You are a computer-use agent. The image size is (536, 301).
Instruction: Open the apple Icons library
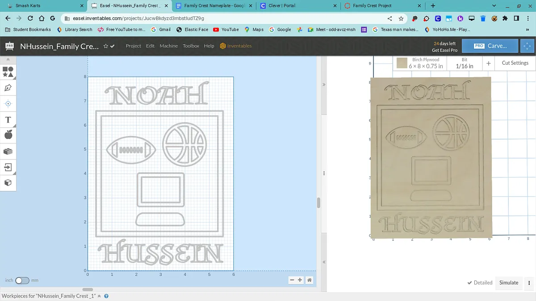click(8, 135)
